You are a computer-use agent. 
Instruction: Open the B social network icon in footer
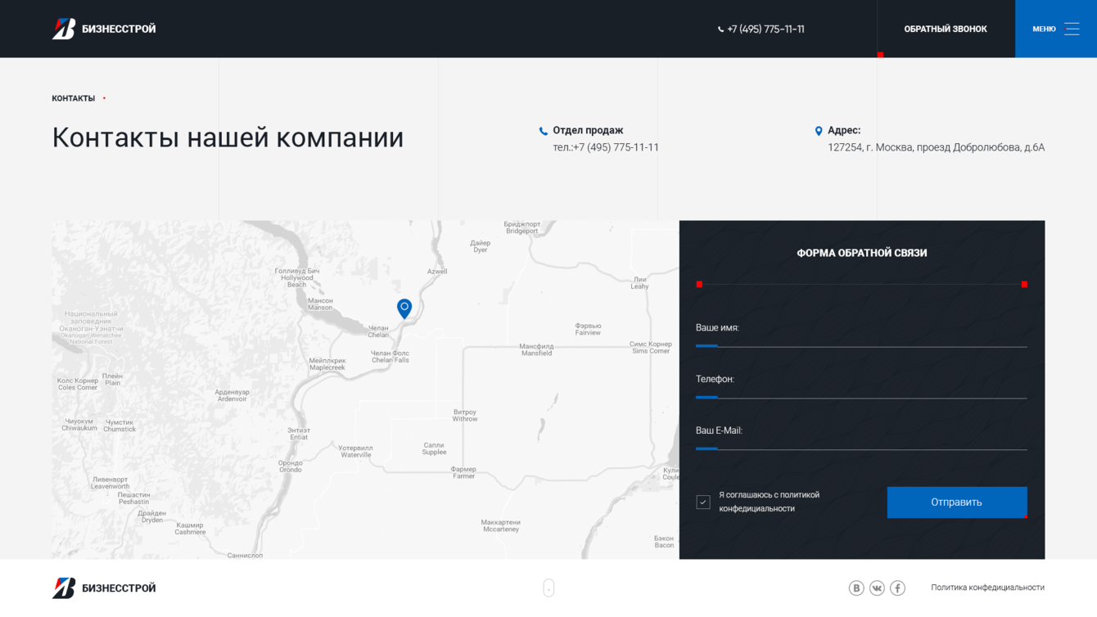(856, 588)
